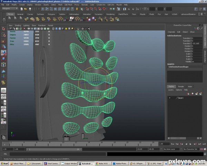
Task: Open the script editor icon
Action: pos(205,154)
